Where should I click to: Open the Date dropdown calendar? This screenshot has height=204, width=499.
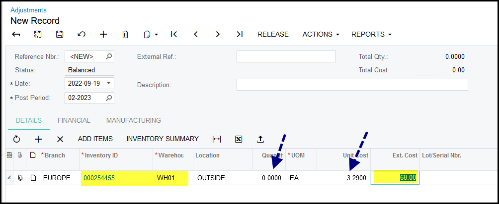pyautogui.click(x=109, y=83)
